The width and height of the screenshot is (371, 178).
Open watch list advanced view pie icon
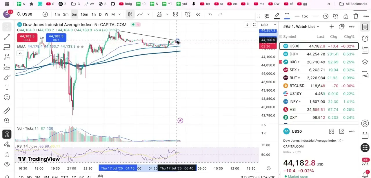[x=341, y=27]
